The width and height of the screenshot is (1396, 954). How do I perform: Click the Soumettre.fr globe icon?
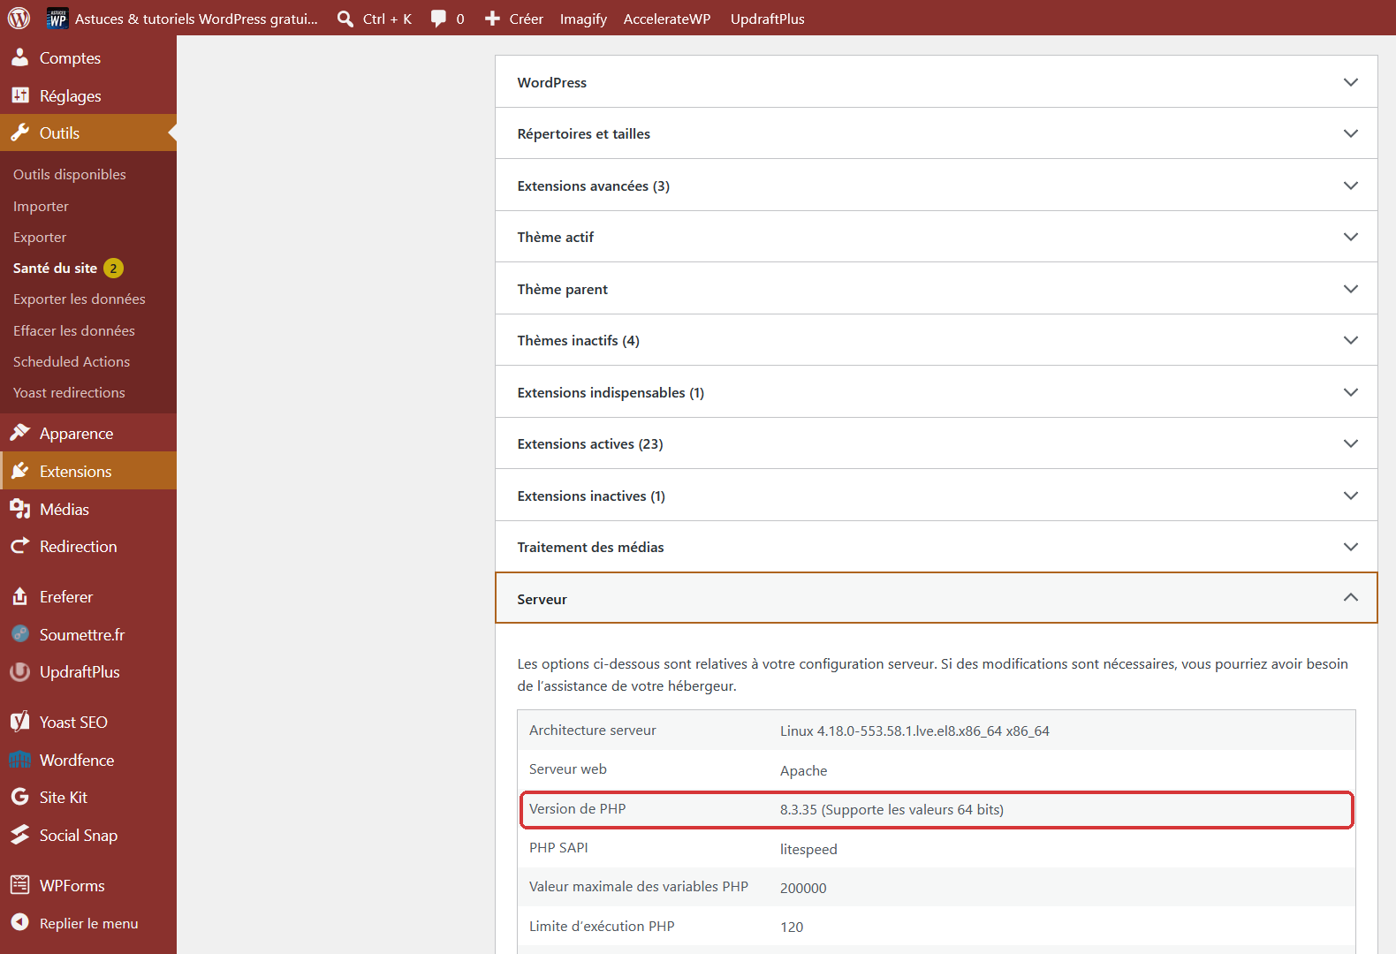(x=20, y=634)
